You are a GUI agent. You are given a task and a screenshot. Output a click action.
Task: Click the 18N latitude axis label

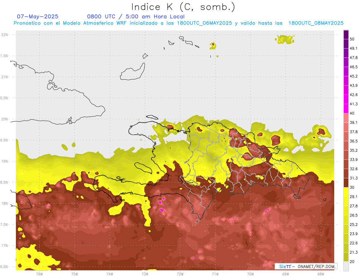pyautogui.click(x=5, y=203)
